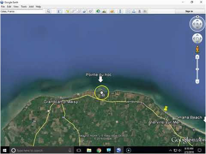The image size is (206, 154).
Task: Toggle historical imagery clock icon
Action: click(x=98, y=12)
